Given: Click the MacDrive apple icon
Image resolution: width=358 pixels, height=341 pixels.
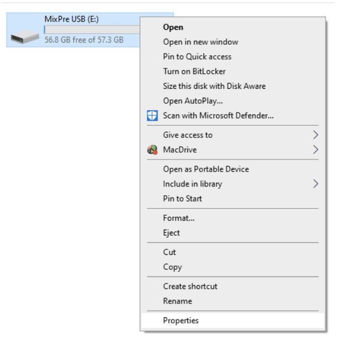Looking at the screenshot, I should click(152, 150).
